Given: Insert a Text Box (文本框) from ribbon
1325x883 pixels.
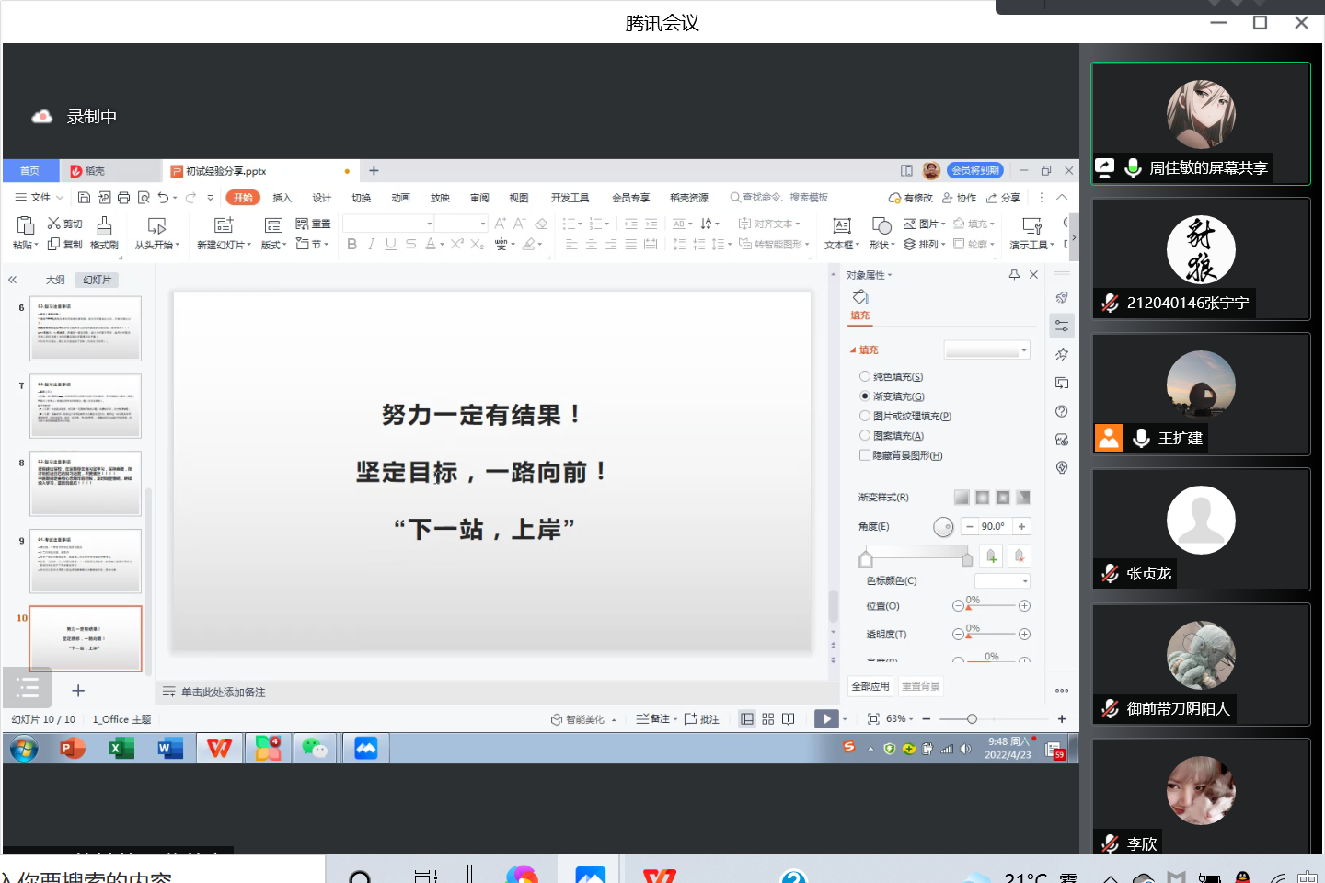Looking at the screenshot, I should (x=841, y=226).
